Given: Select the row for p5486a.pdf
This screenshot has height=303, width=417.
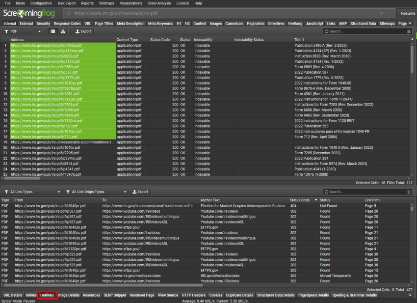Looking at the screenshot, I should [x=205, y=45].
